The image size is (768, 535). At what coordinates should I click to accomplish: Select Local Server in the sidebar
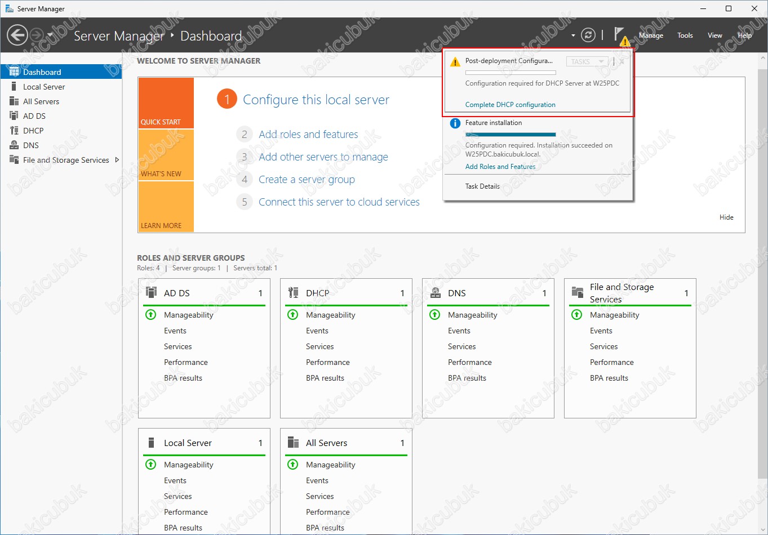click(61, 87)
